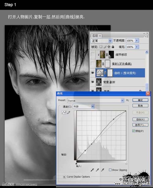Click link icon on 细节修改 layer
The width and height of the screenshot is (153, 188).
pos(107,55)
